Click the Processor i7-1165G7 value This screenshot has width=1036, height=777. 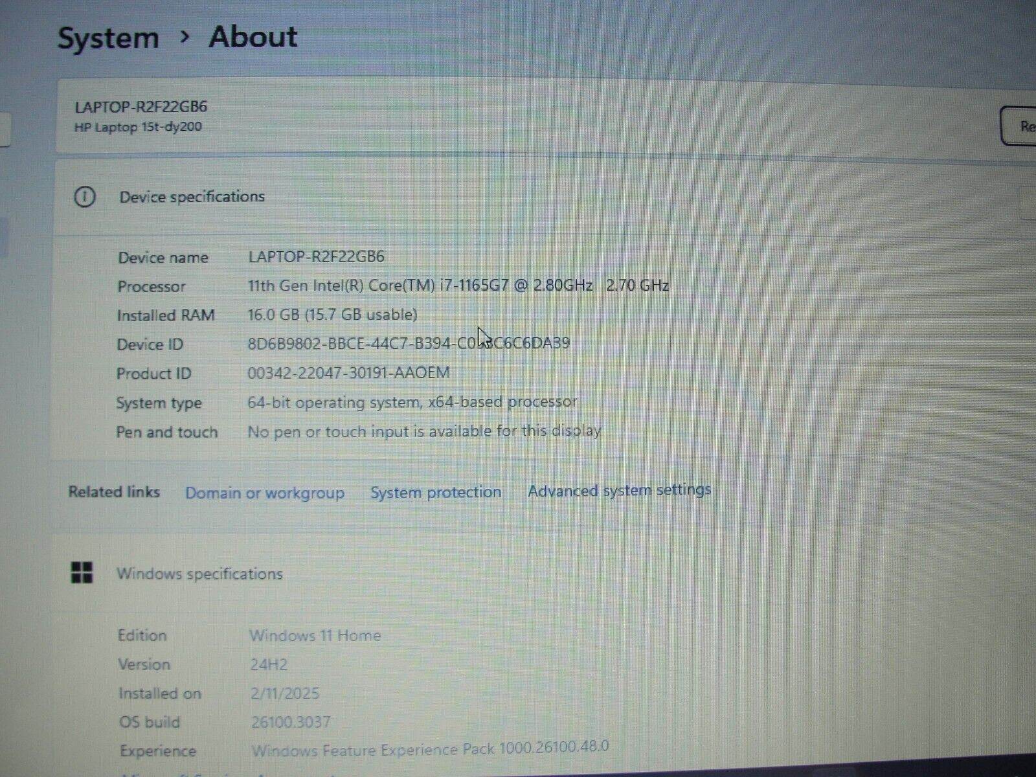(458, 286)
